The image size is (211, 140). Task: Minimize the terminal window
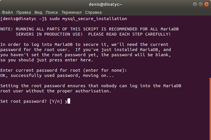[x=195, y=4]
